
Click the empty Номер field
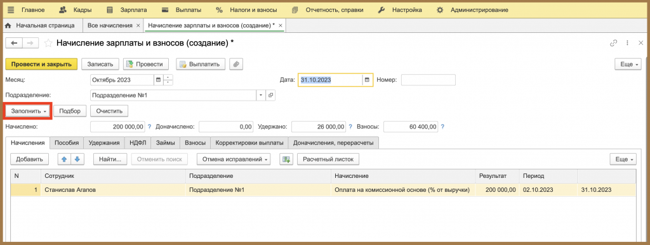(x=428, y=80)
